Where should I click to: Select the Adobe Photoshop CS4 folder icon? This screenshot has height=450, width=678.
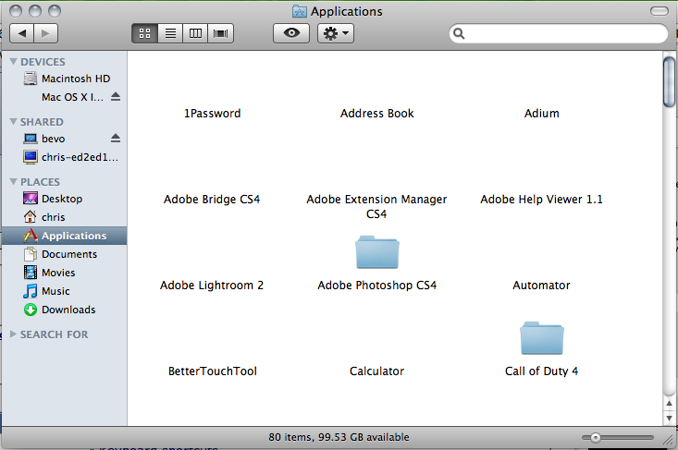coord(377,252)
